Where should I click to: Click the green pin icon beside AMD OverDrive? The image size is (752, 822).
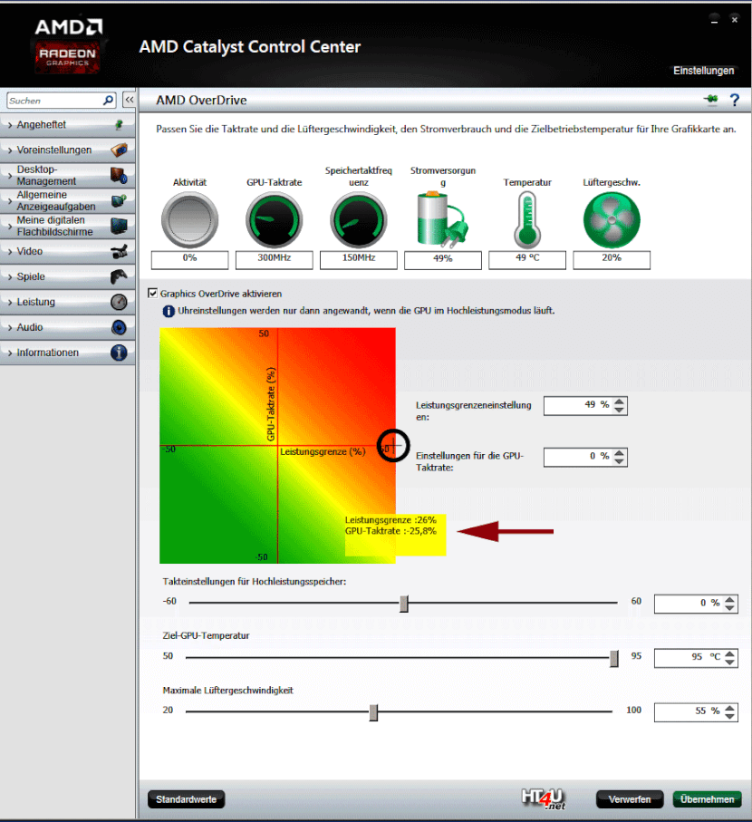click(x=710, y=99)
